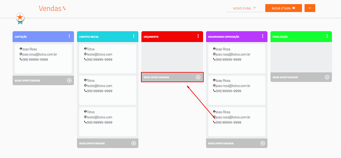The image size is (341, 158).
Task: Click Nova Oportunidade text in Finalização
Action: click(x=285, y=77)
